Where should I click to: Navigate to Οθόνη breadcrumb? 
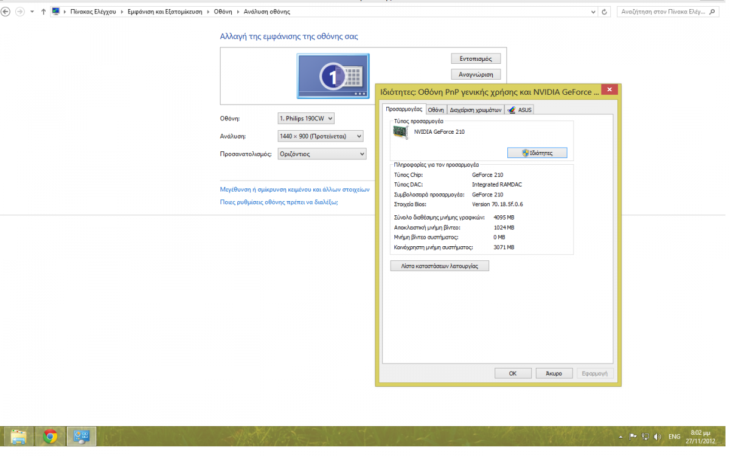tap(223, 12)
